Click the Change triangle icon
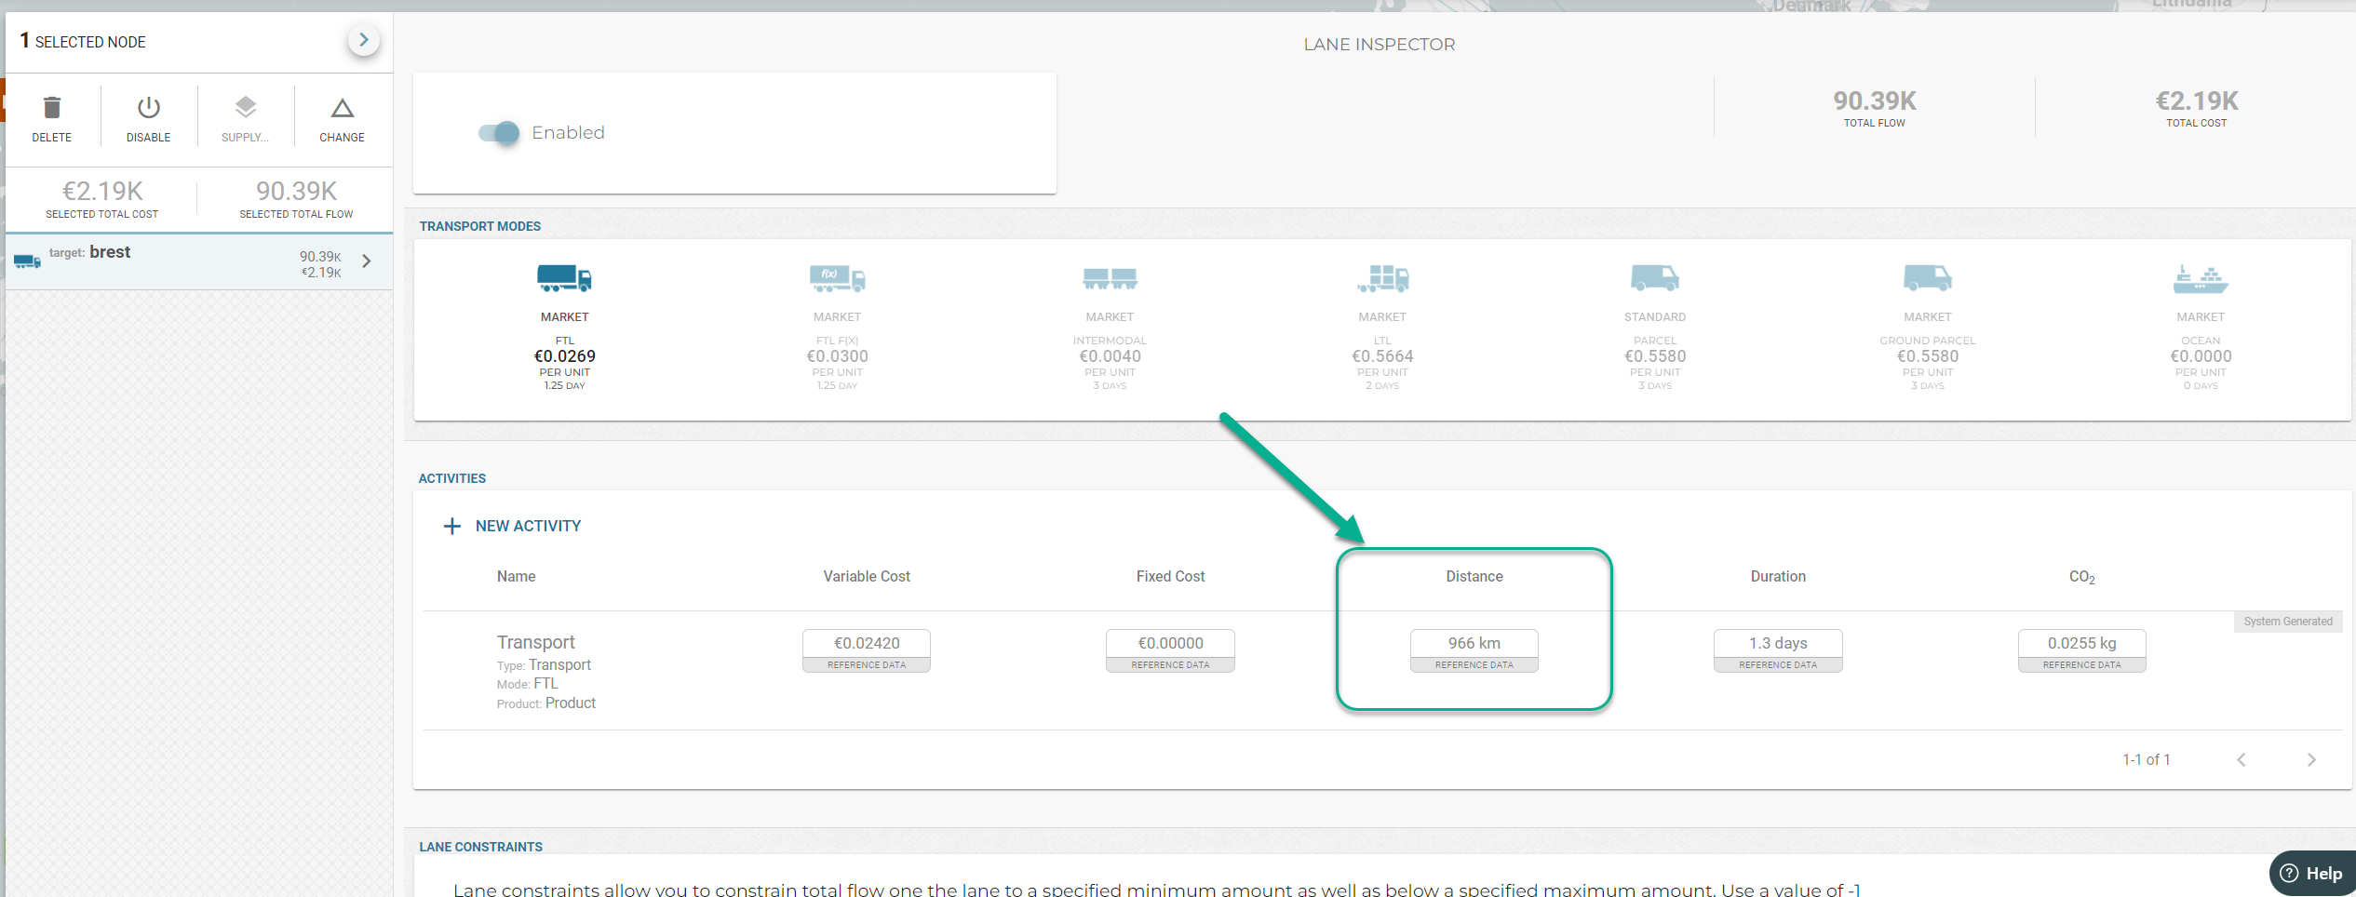 coord(343,108)
